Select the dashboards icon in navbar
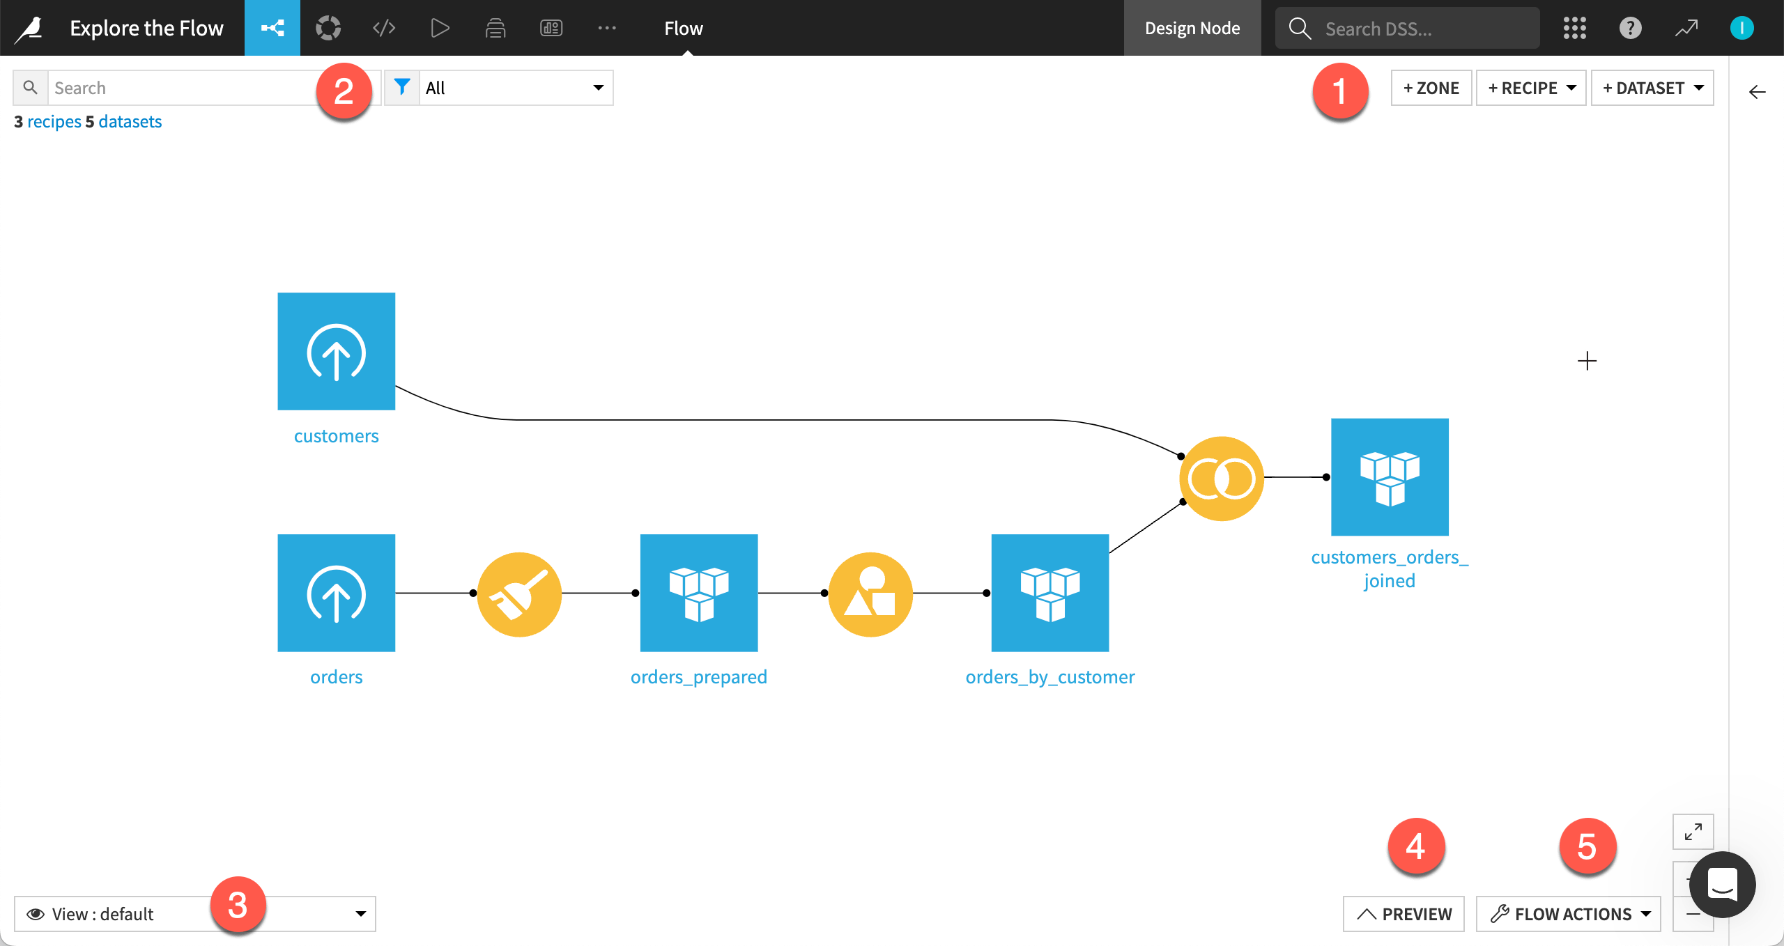This screenshot has height=946, width=1784. pyautogui.click(x=551, y=28)
